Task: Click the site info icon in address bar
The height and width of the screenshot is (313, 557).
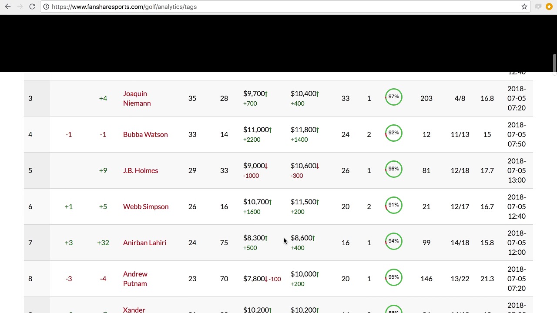Action: pos(46,7)
